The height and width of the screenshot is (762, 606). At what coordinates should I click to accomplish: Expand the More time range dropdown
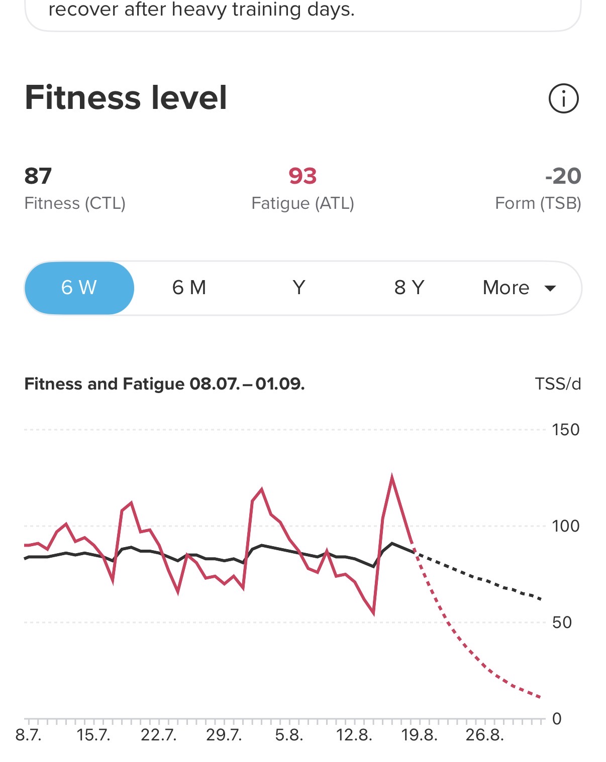tap(519, 288)
